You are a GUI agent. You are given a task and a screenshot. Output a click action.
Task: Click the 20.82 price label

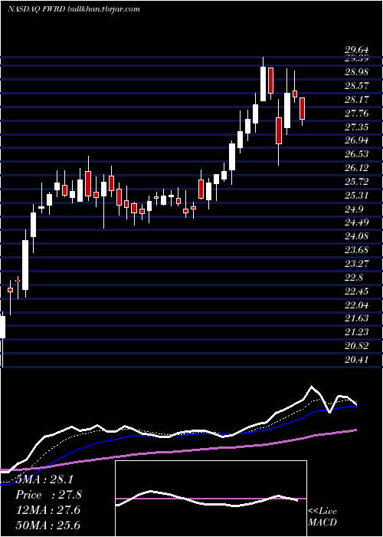(x=356, y=346)
